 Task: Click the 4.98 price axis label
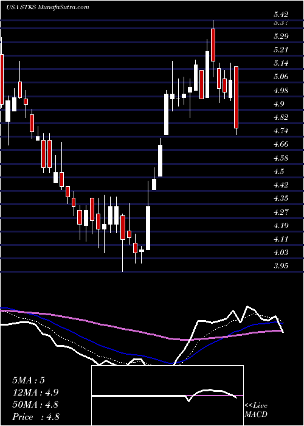[281, 90]
